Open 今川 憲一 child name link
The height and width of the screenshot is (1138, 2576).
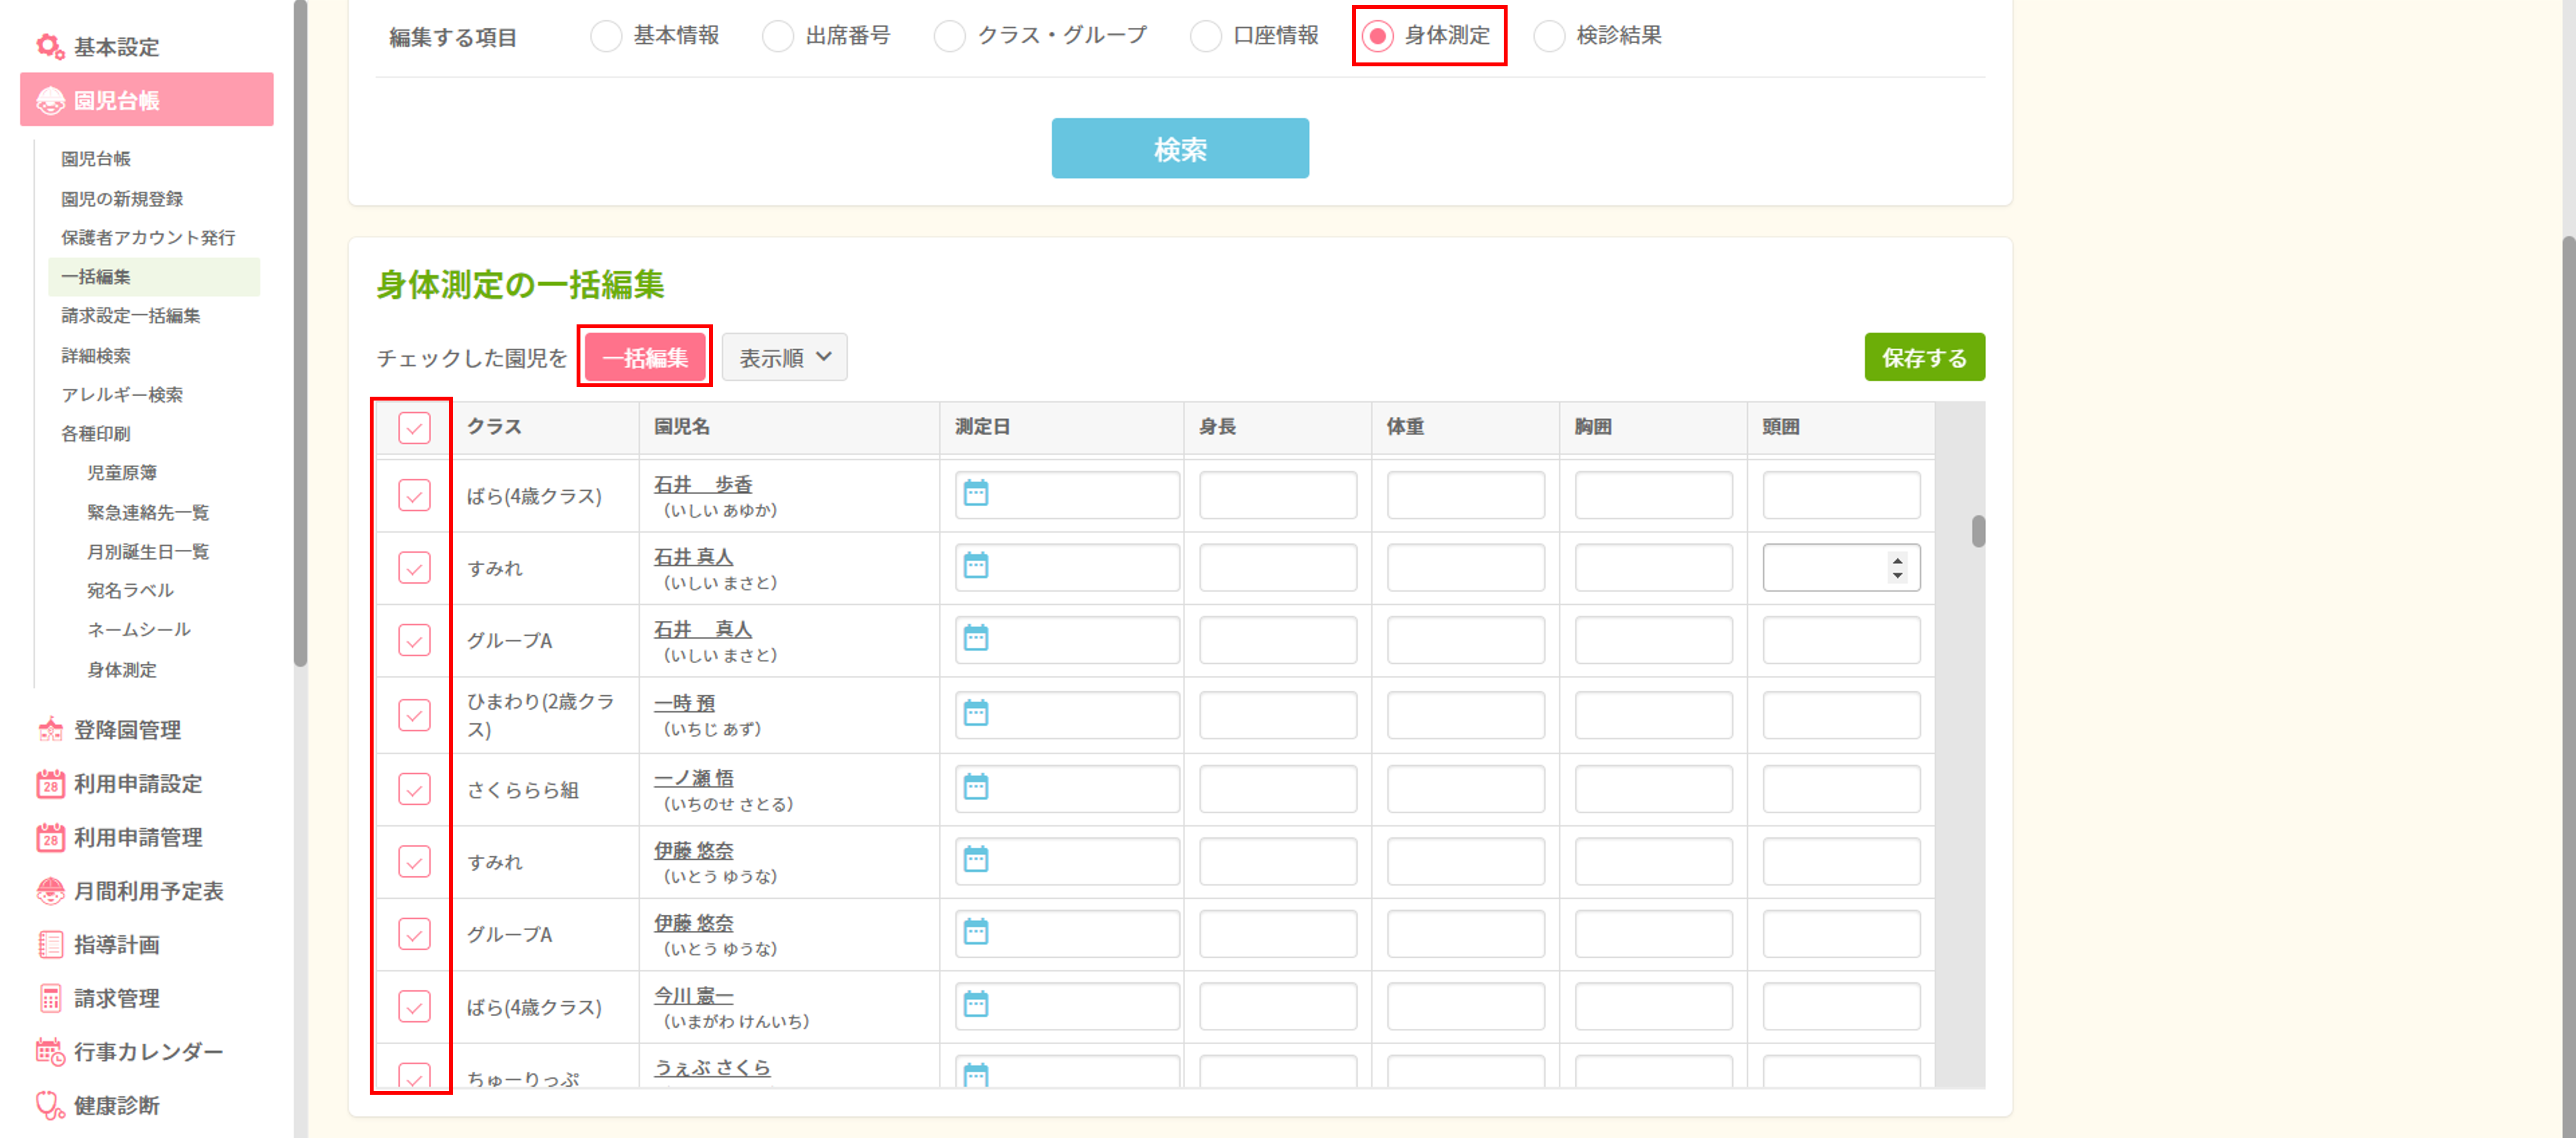point(694,996)
